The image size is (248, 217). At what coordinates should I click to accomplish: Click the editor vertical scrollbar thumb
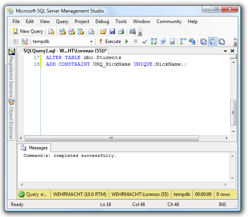(x=233, y=113)
